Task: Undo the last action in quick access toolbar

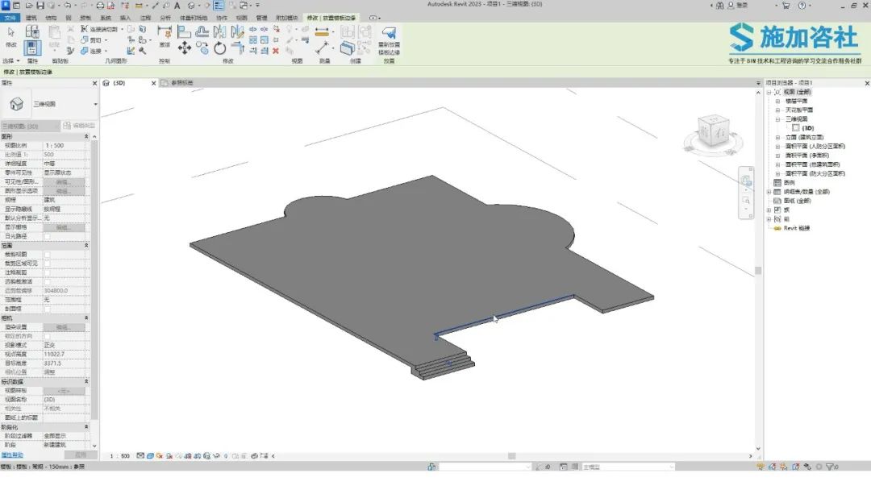Action: point(67,6)
